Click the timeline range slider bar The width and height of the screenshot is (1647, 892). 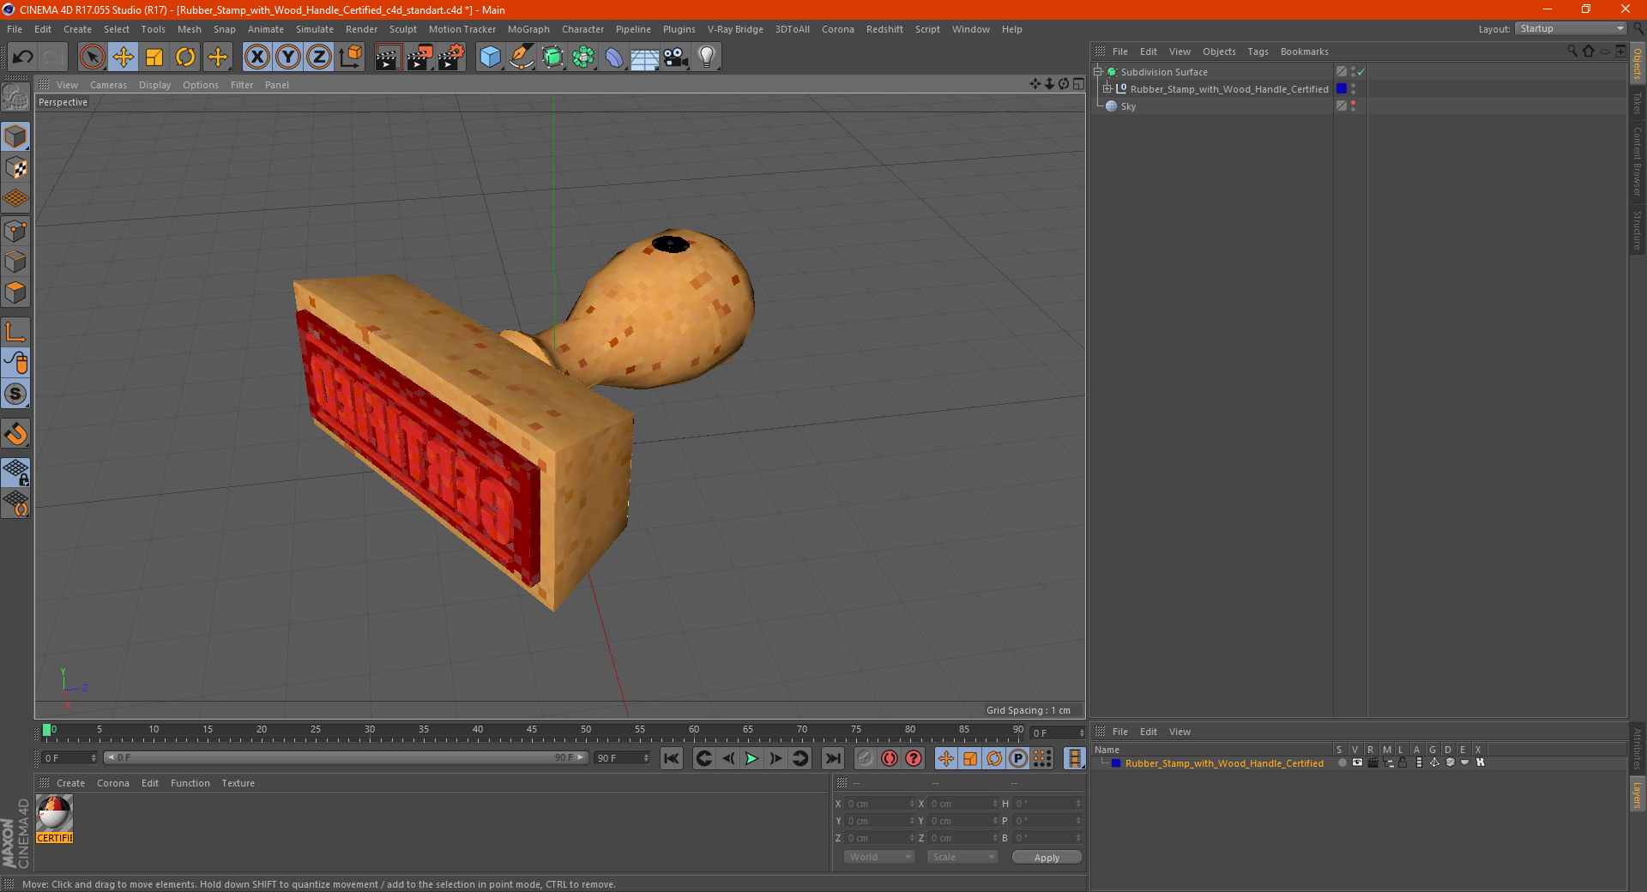346,758
